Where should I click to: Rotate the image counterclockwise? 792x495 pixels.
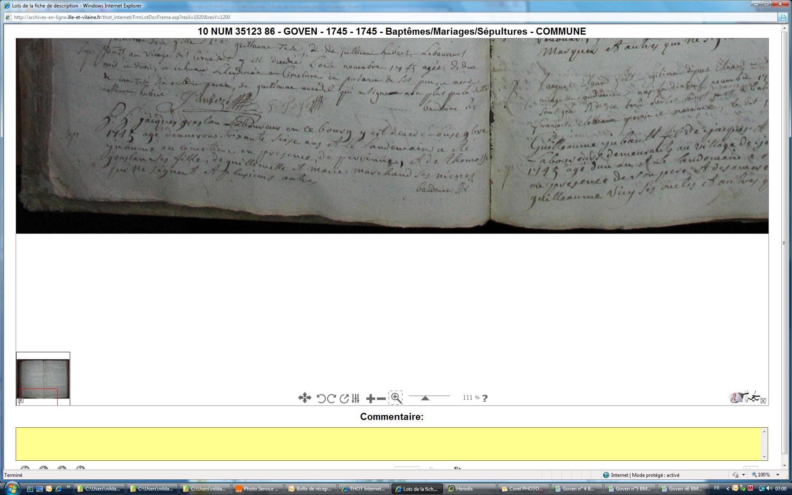point(321,398)
